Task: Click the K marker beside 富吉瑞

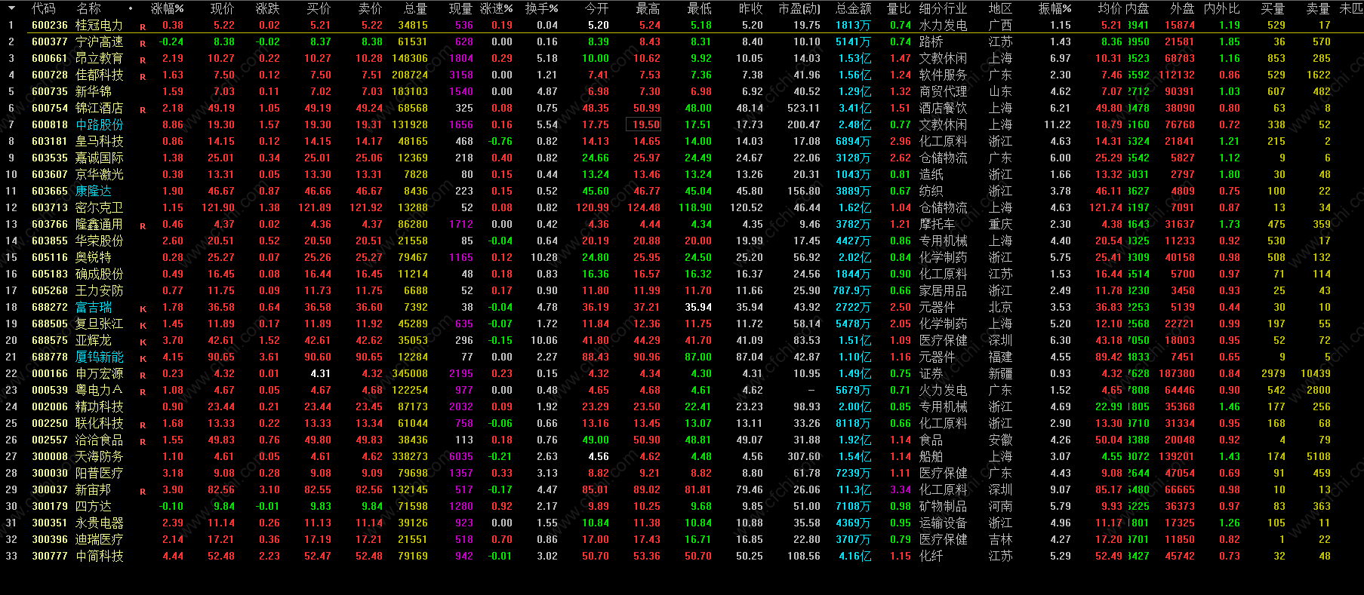Action: (x=143, y=308)
